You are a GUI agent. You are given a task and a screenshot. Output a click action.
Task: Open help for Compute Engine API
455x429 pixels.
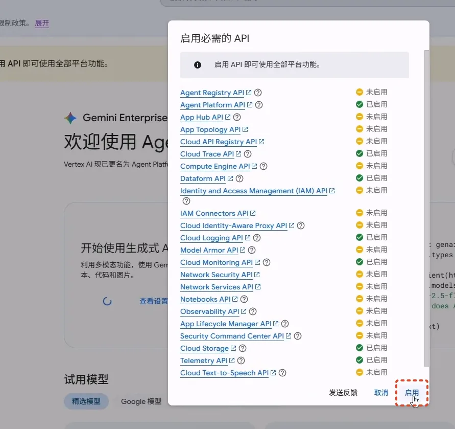(x=264, y=166)
